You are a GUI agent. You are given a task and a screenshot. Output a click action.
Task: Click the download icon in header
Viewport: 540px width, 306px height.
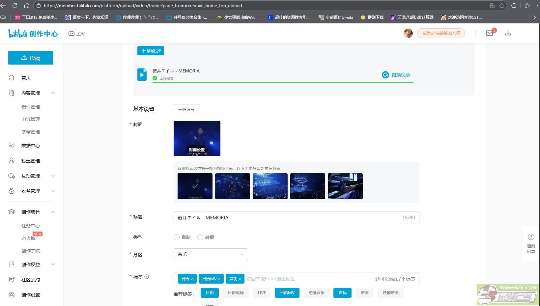coord(508,33)
